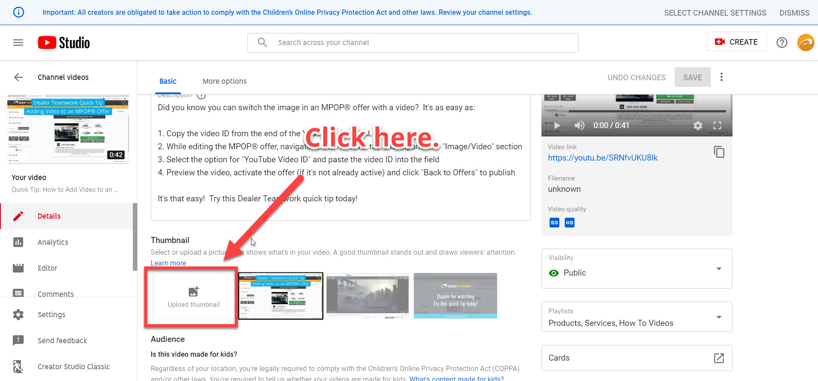Click the CREATE button
Image resolution: width=818 pixels, height=381 pixels.
click(736, 42)
